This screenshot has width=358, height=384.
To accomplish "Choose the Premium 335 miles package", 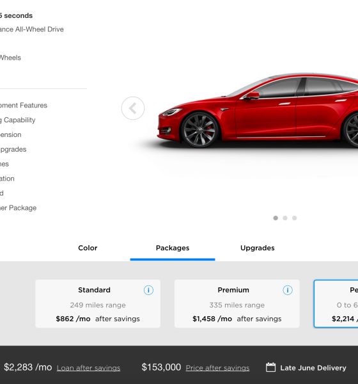I will click(x=237, y=303).
